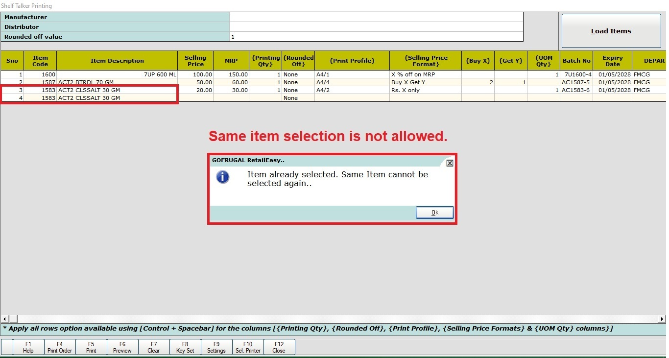
Task: Click the Batch No column header
Action: [576, 61]
